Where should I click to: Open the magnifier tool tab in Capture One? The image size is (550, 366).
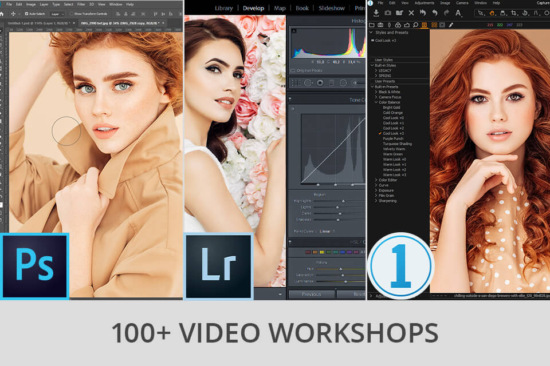pos(415,25)
